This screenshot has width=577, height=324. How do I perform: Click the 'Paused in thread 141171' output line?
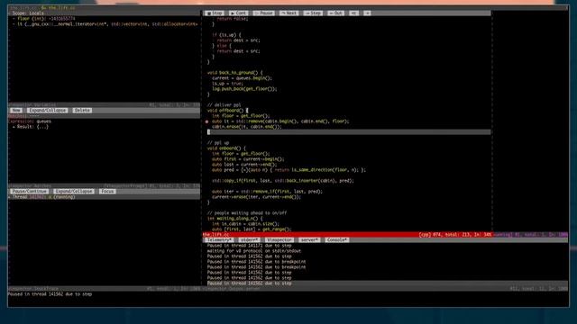click(249, 246)
